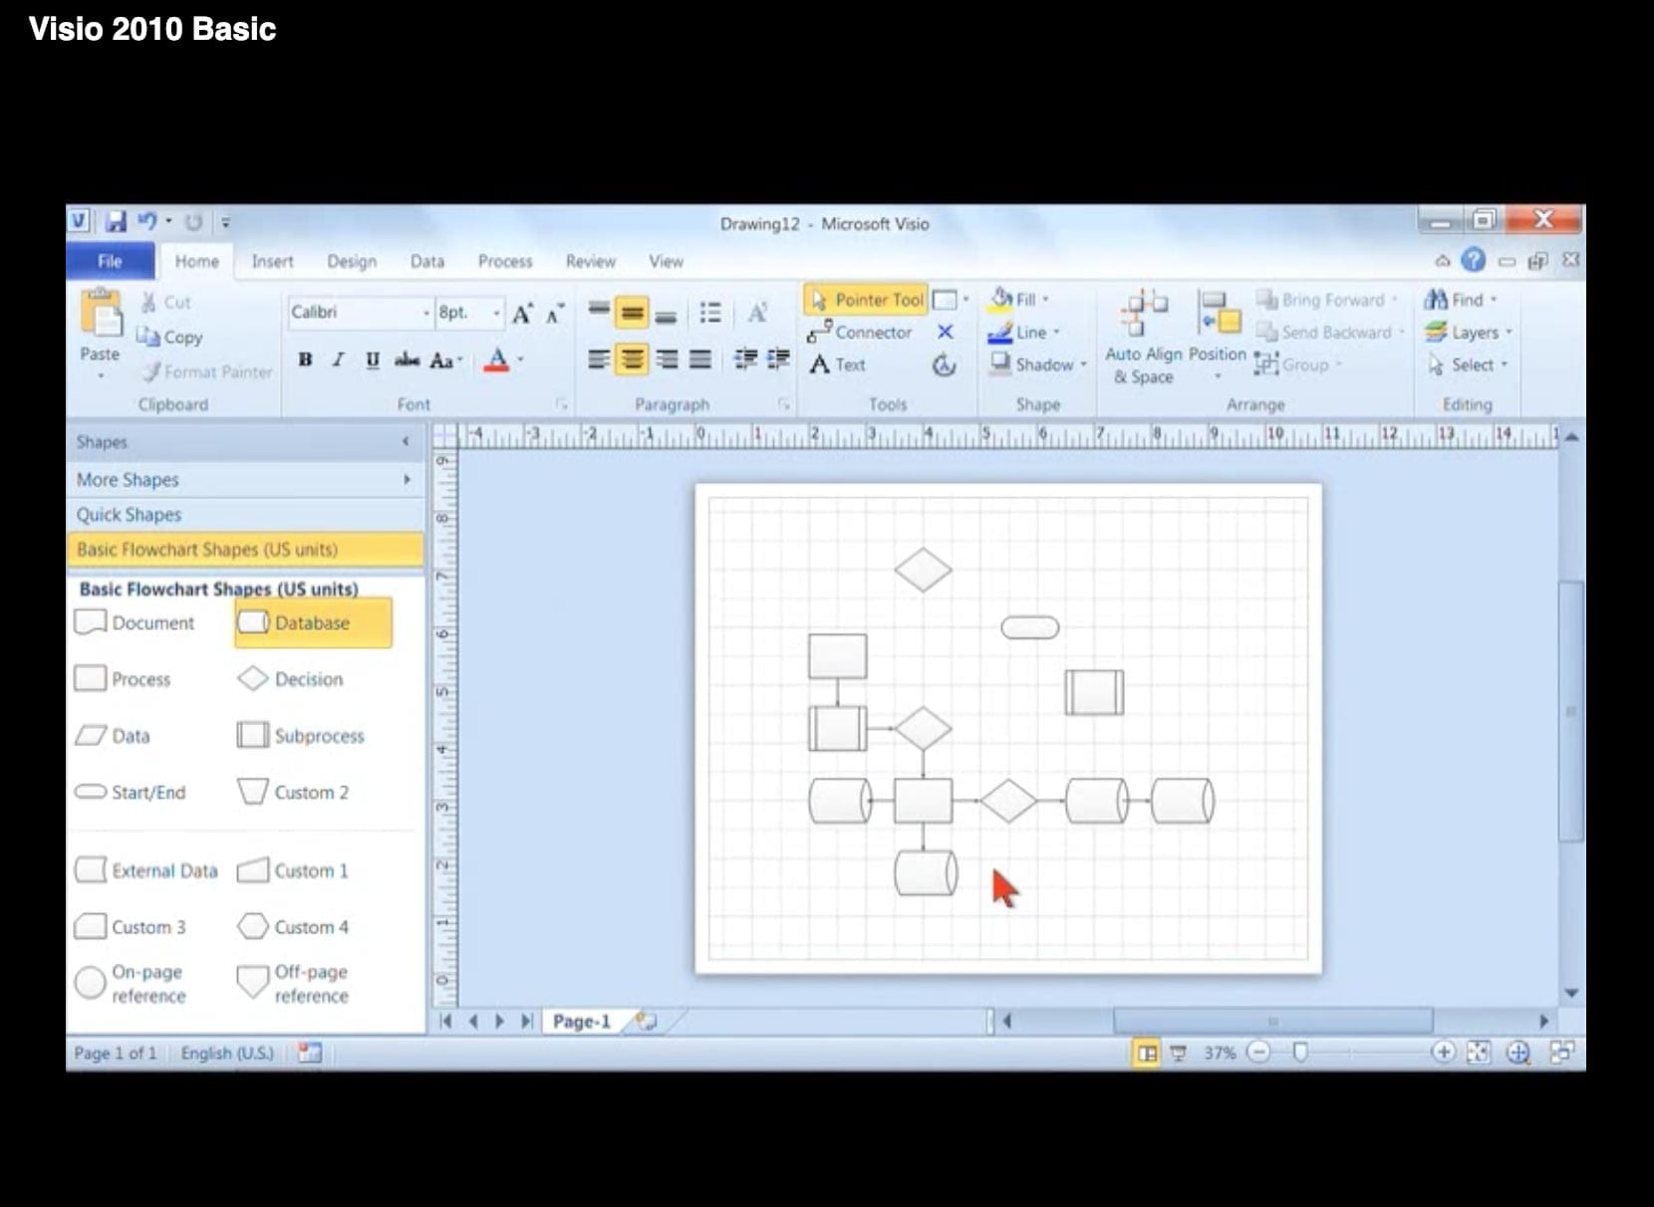Click the Page-1 sheet tab

point(581,1021)
